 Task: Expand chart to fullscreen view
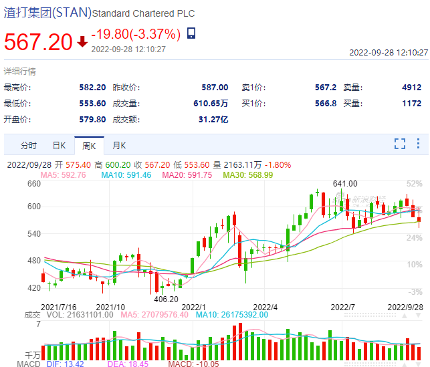[399, 144]
